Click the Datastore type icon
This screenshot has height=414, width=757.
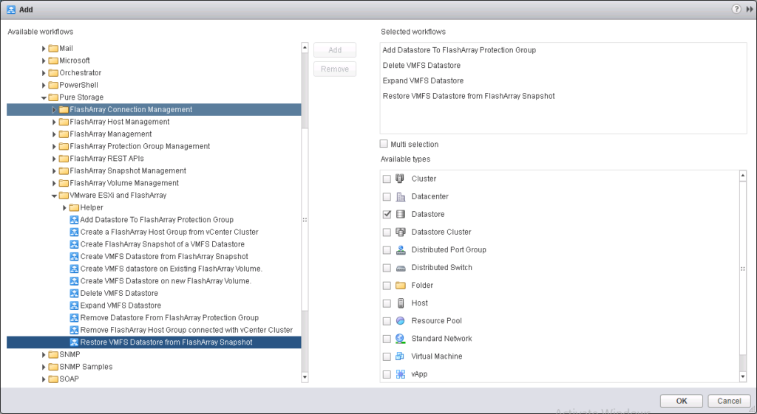[x=400, y=215]
